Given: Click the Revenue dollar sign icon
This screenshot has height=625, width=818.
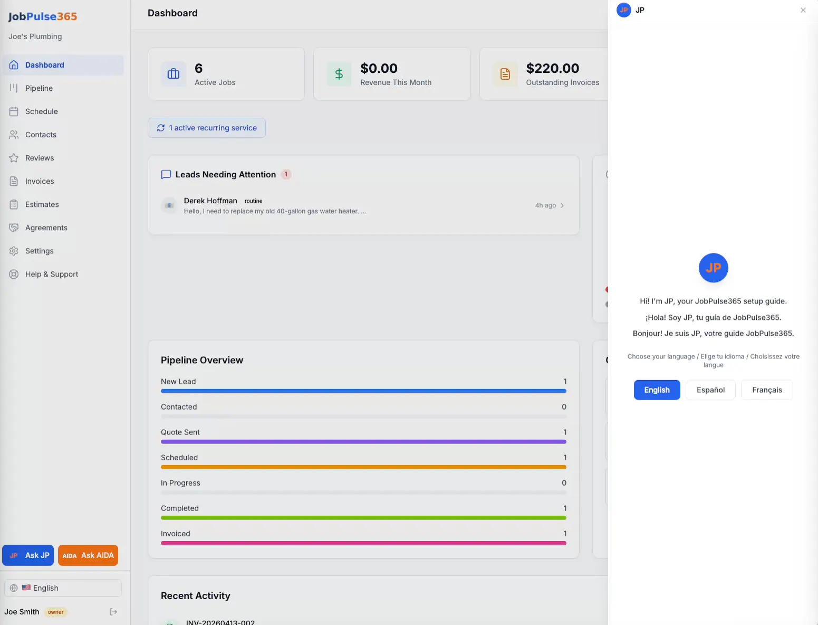Looking at the screenshot, I should [339, 74].
